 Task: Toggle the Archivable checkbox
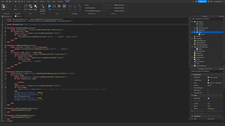click(x=208, y=98)
